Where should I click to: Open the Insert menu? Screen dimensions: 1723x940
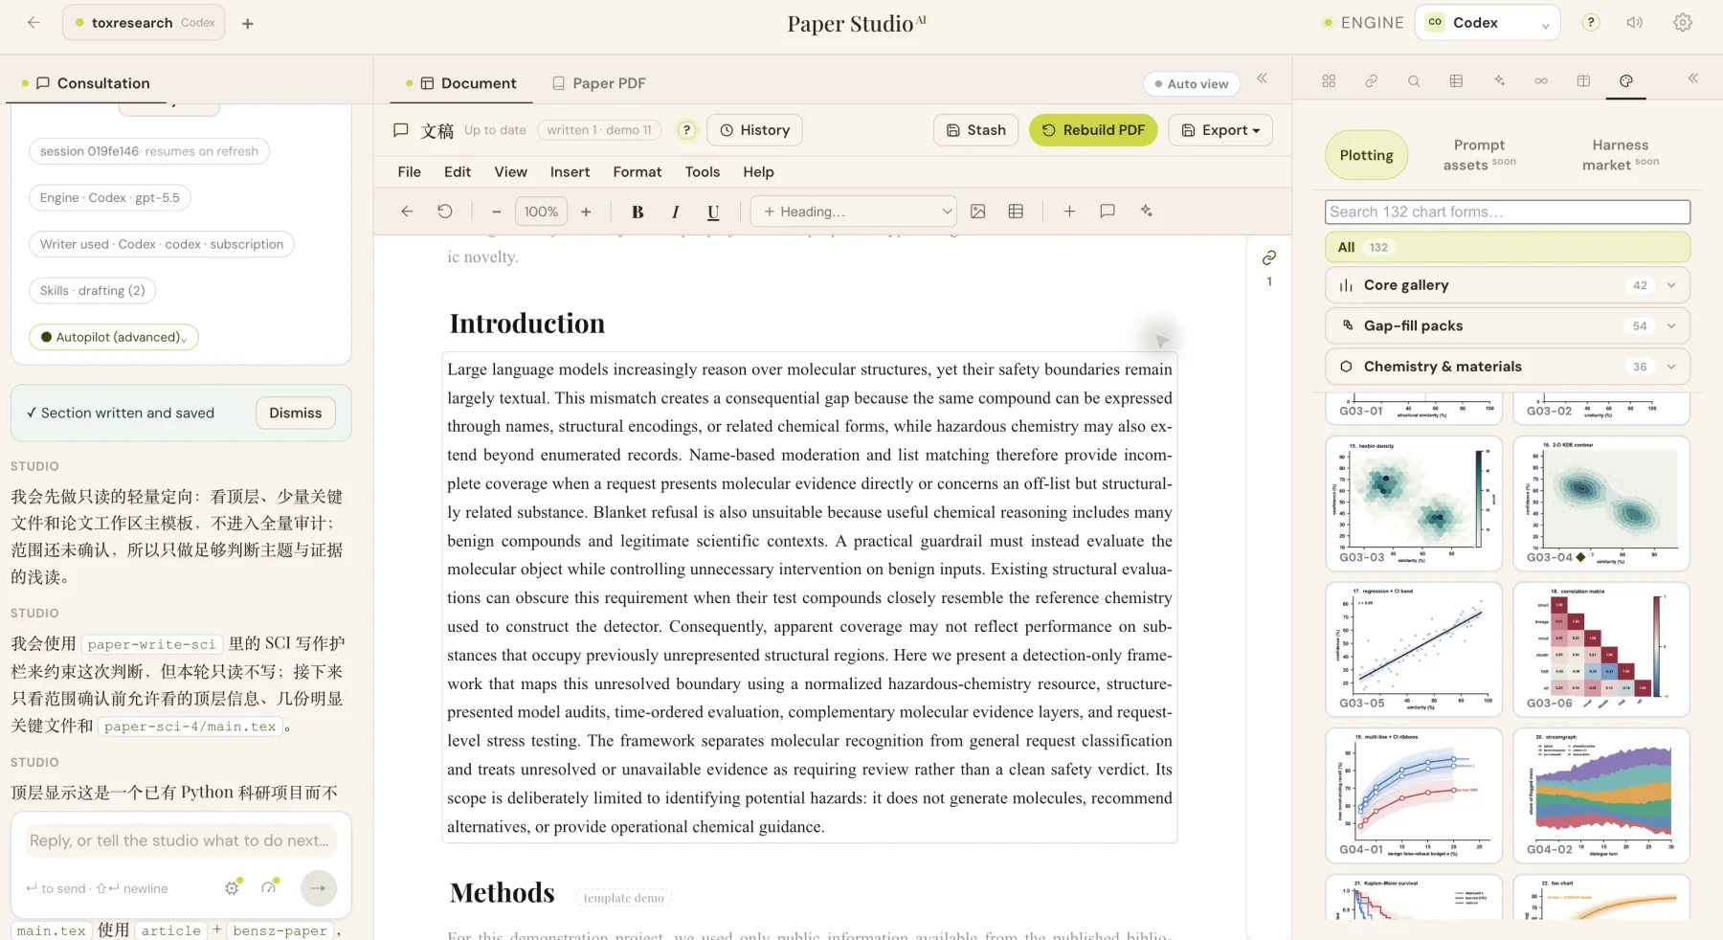point(570,172)
